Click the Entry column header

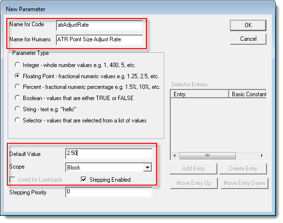click(x=200, y=94)
